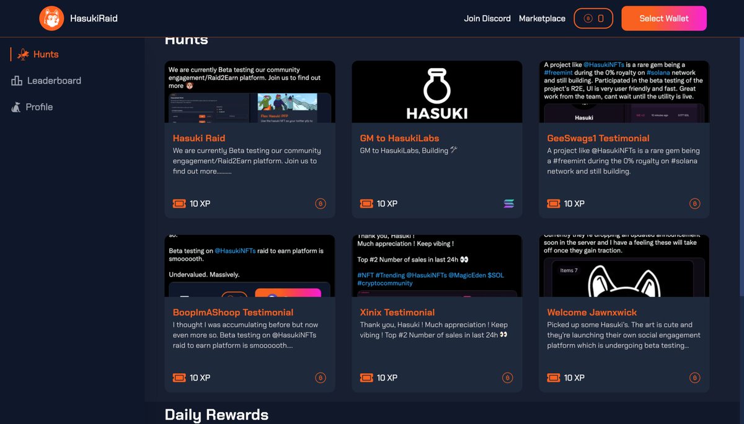Viewport: 744px width, 424px height.
Task: Click the "Picked up some Hasuki's" description text
Action: click(624, 335)
